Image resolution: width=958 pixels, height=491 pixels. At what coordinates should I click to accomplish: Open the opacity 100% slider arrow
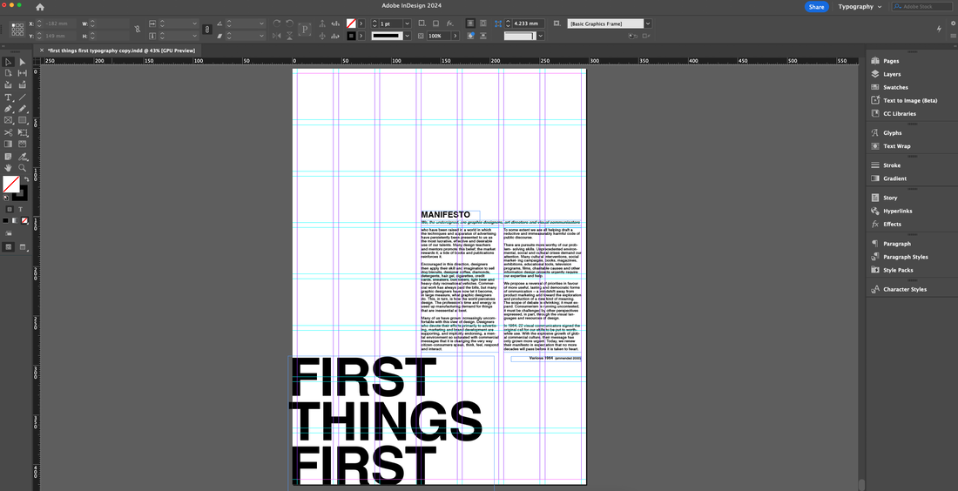pyautogui.click(x=455, y=36)
